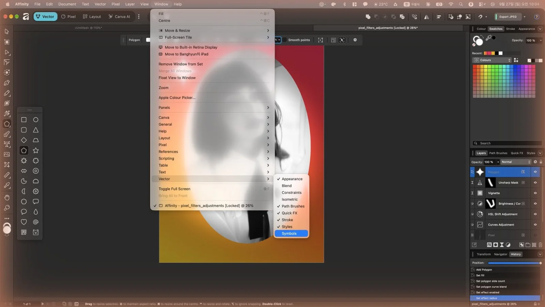Select the Double Arrow shape tool

pyautogui.click(x=24, y=171)
